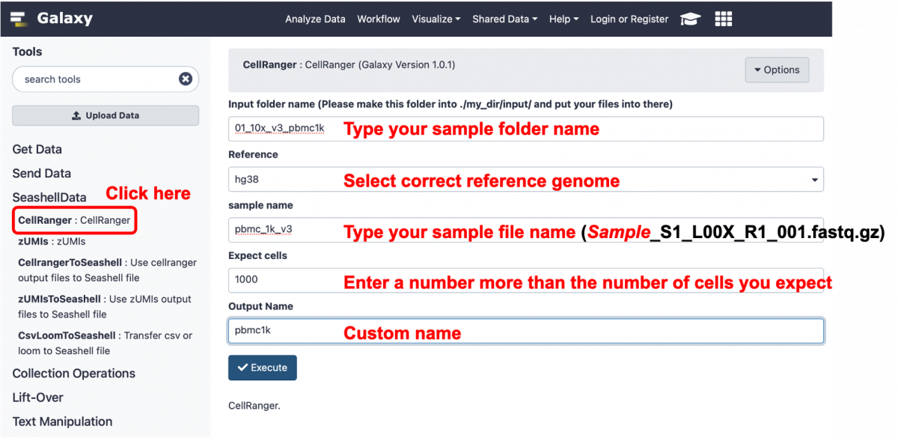Click the Upload Data button

(106, 115)
